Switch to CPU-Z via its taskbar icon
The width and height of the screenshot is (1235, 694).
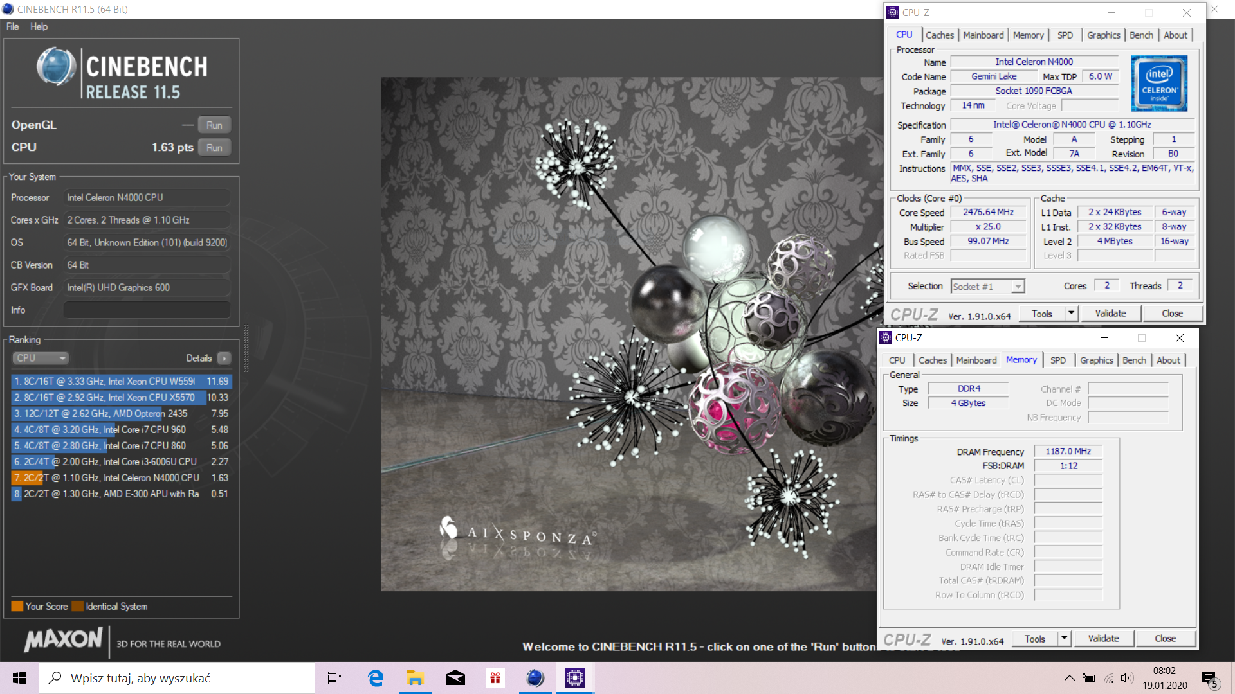coord(575,678)
